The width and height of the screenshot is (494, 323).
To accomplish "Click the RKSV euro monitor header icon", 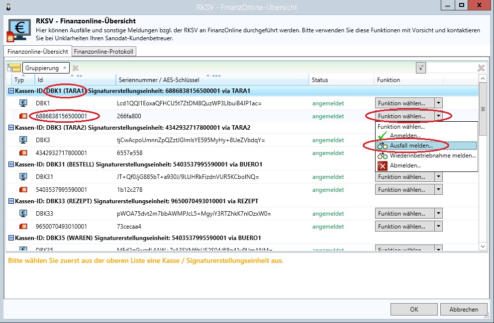I will tap(19, 30).
